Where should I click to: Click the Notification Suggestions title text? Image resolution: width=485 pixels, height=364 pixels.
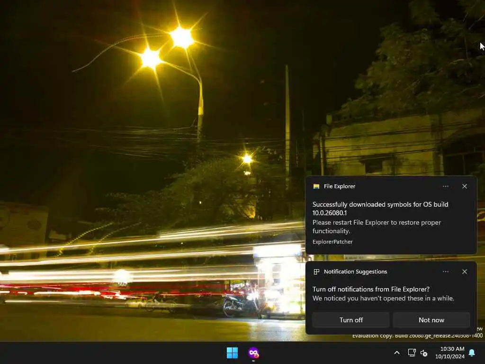[x=355, y=272]
